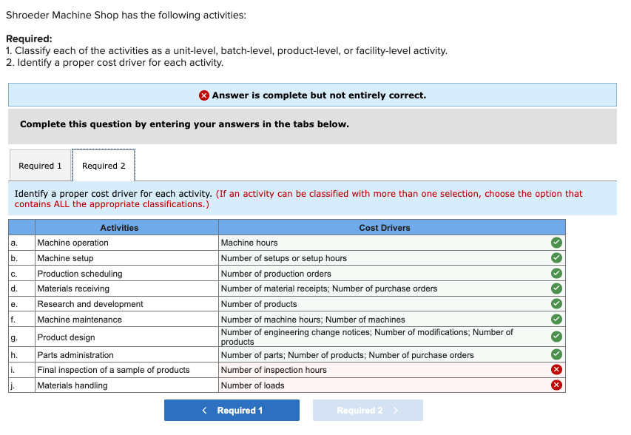The width and height of the screenshot is (631, 435).
Task: Click the disabled Required 2 button
Action: click(x=368, y=410)
